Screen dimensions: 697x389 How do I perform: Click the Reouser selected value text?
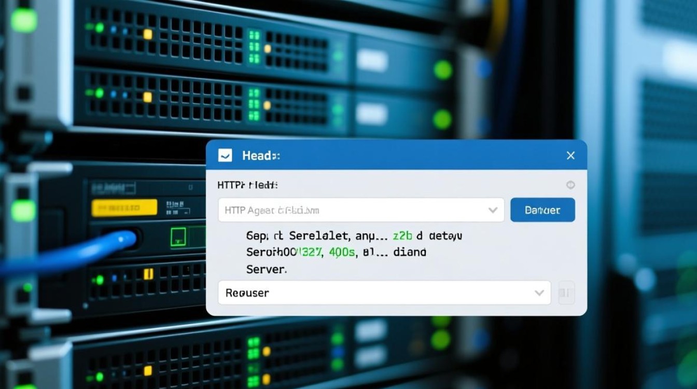tap(247, 293)
